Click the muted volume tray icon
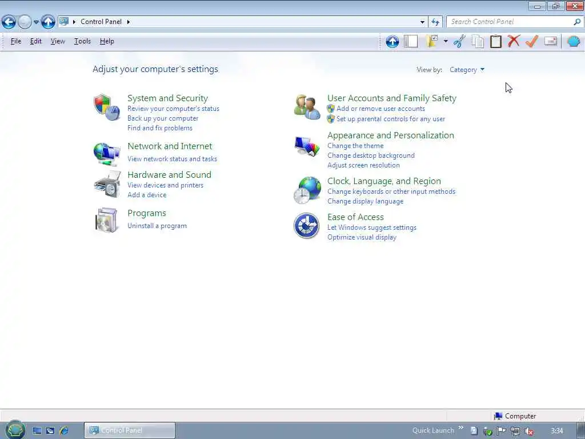The width and height of the screenshot is (585, 439). [x=528, y=431]
